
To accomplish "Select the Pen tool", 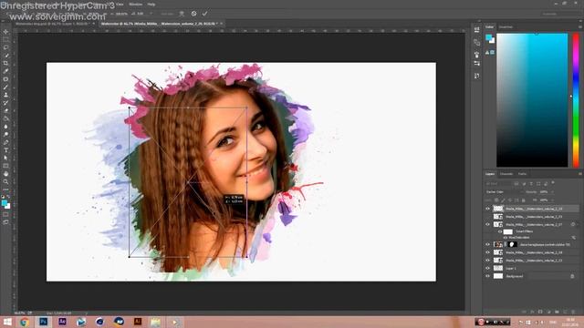I will point(6,142).
